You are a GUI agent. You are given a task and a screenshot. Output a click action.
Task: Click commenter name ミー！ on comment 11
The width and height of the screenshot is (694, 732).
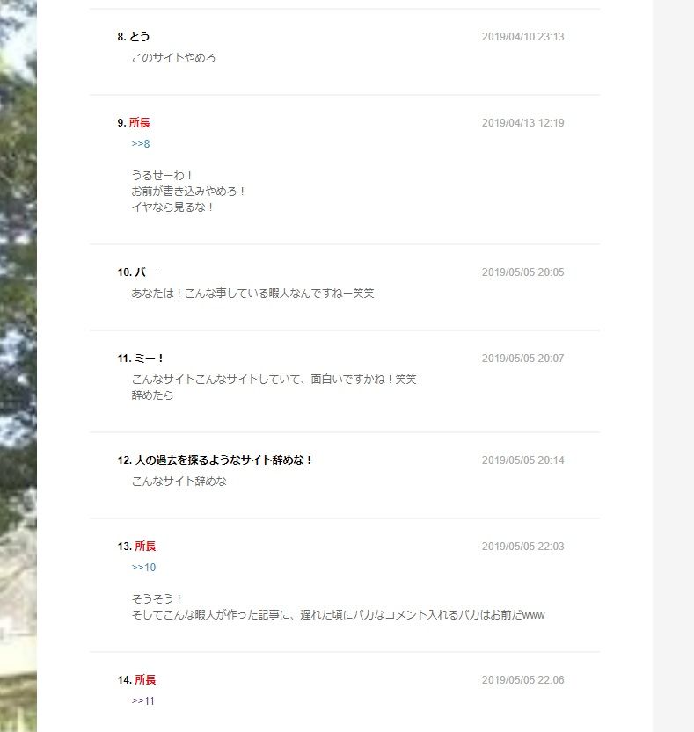pos(149,359)
